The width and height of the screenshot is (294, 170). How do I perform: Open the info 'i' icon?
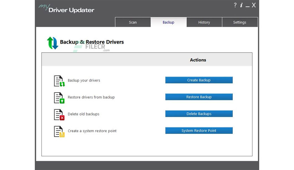click(x=241, y=5)
